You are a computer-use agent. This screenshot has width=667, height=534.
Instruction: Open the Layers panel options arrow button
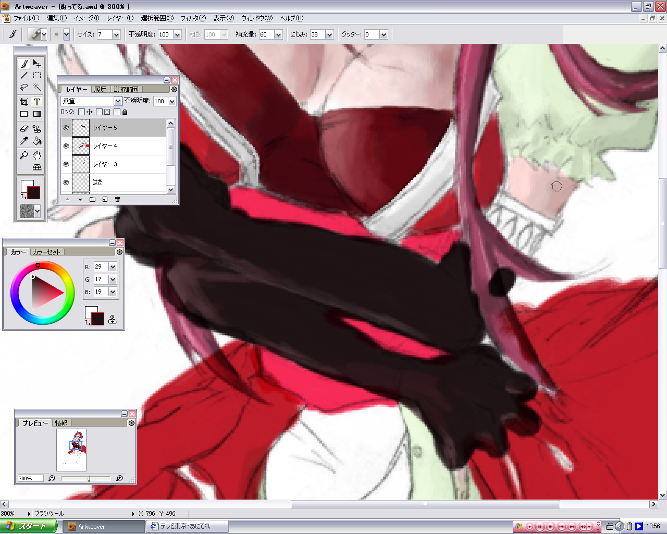(174, 89)
